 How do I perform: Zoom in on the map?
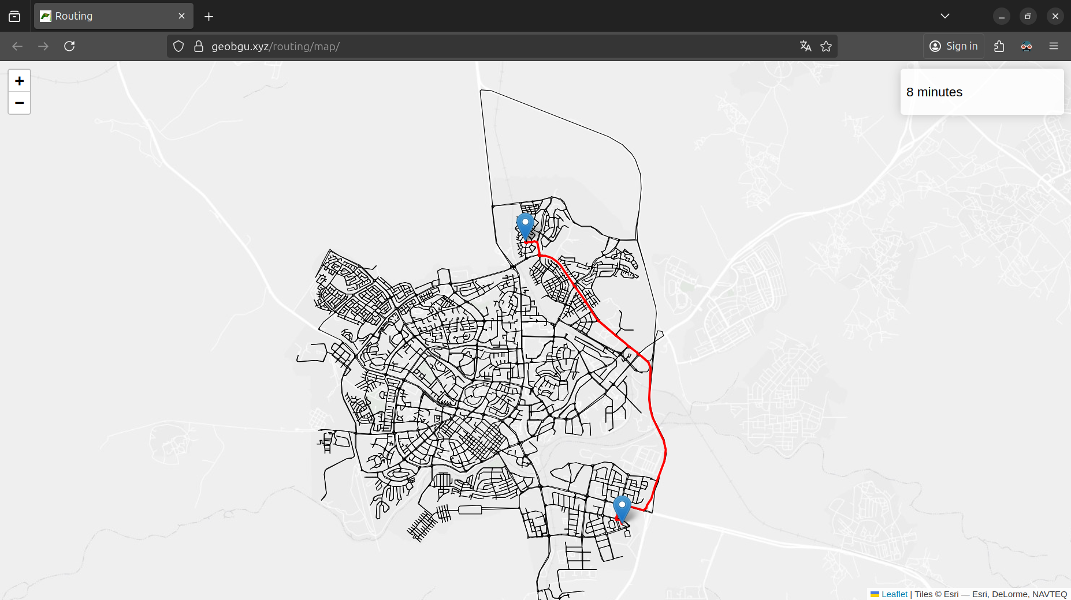[x=19, y=81]
